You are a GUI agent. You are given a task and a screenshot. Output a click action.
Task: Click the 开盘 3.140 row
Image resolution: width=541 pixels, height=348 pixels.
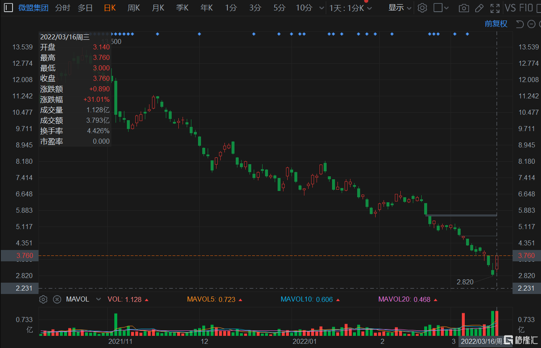click(x=75, y=47)
